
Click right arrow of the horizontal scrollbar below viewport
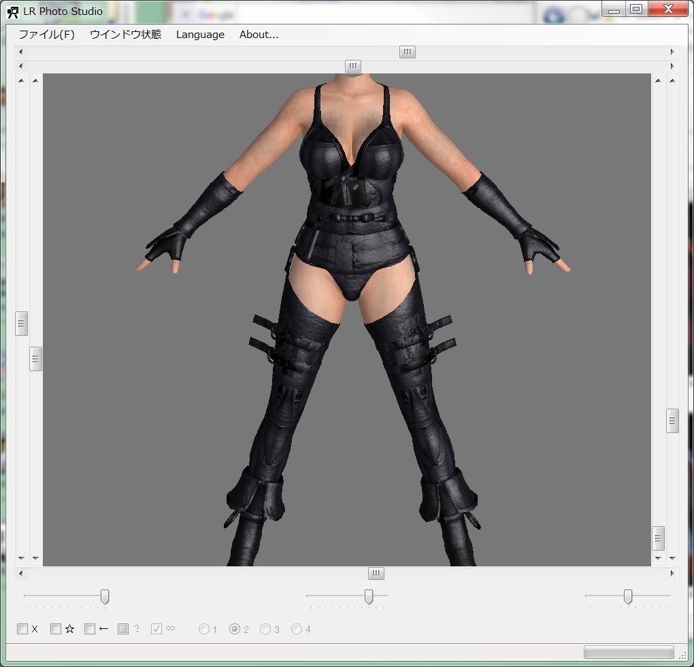pos(672,574)
